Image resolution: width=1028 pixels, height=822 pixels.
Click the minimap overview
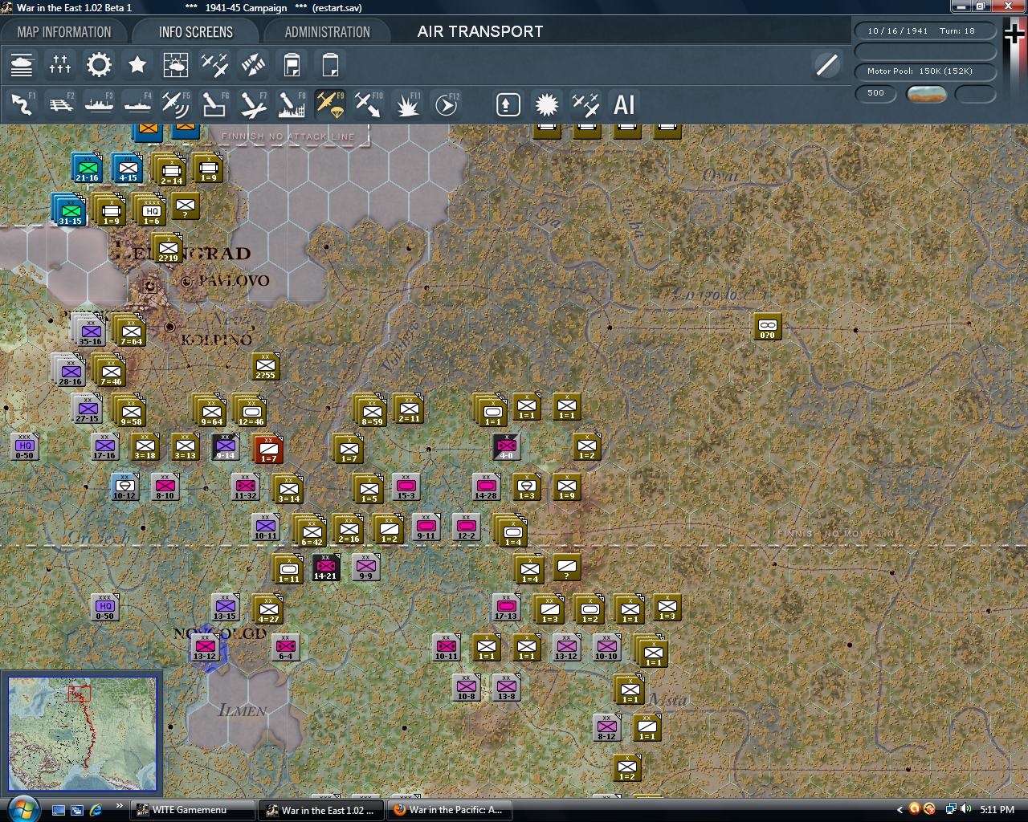point(82,734)
